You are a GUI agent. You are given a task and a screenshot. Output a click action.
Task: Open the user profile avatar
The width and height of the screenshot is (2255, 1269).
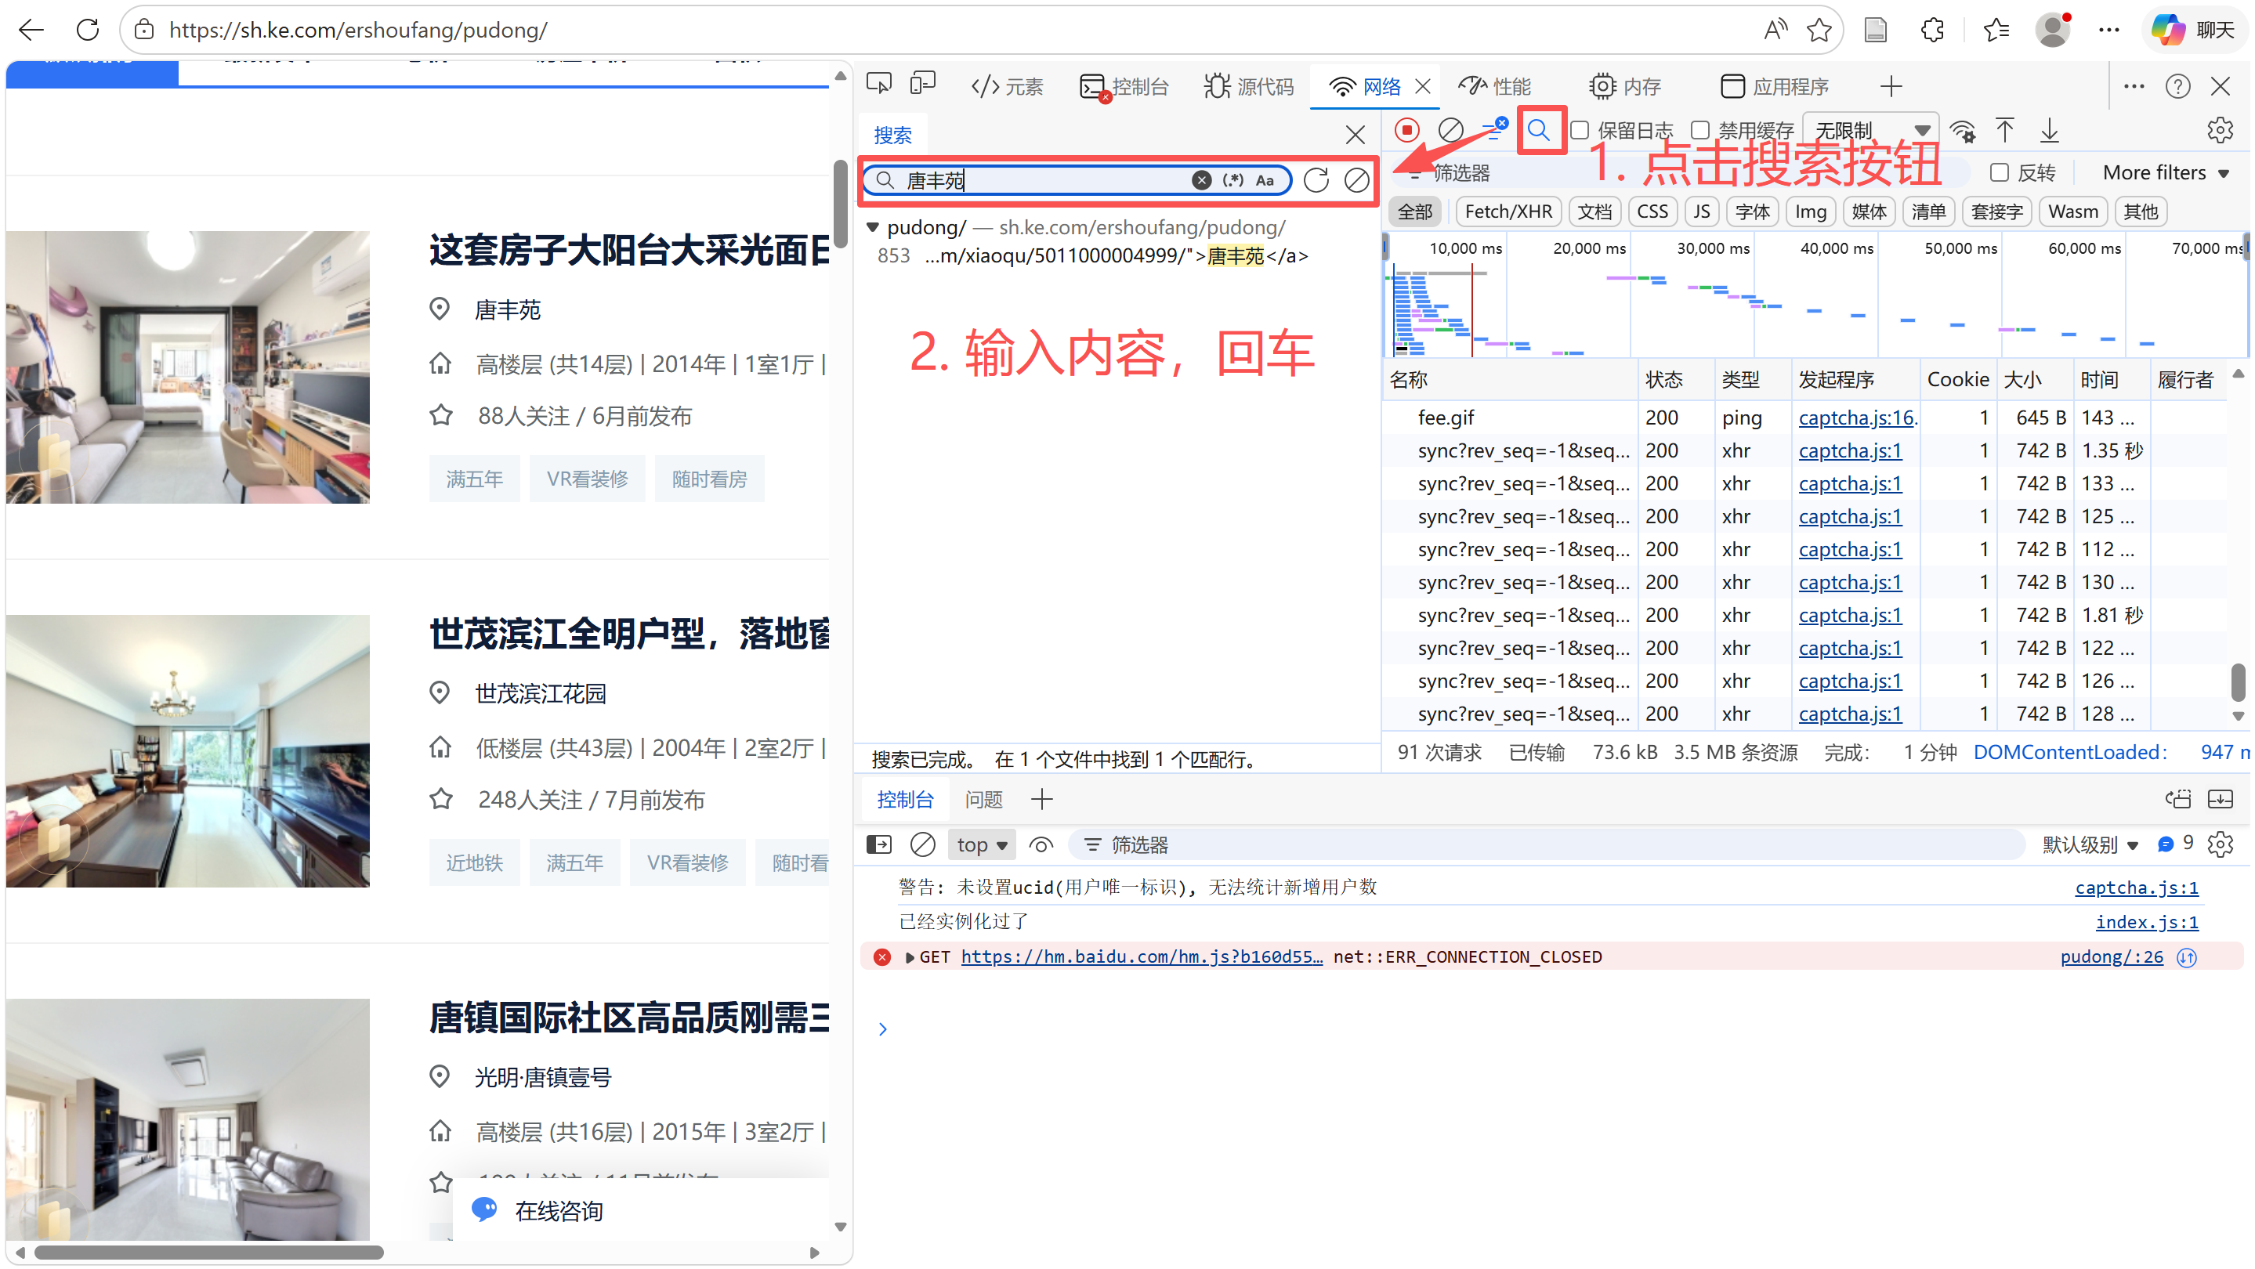(x=2053, y=30)
